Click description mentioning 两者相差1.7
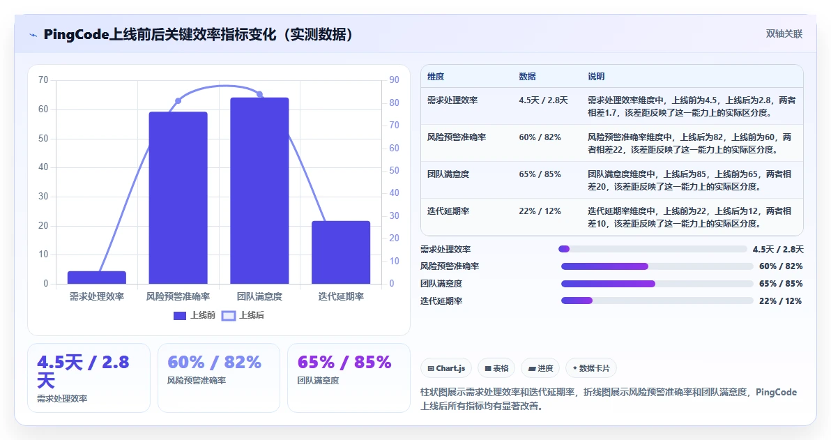This screenshot has height=440, width=831. pos(692,107)
